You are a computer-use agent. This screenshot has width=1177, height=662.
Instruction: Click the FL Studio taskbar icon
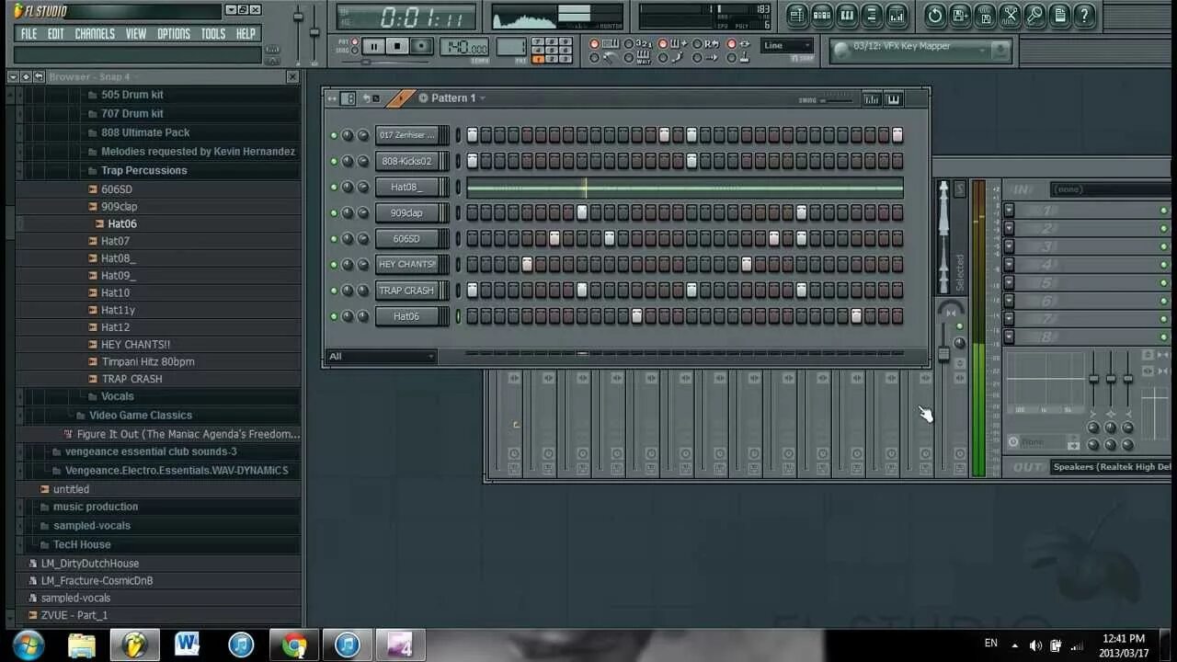point(135,645)
